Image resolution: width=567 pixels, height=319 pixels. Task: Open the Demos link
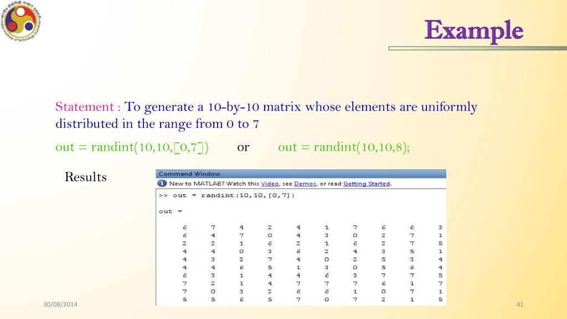(x=305, y=184)
